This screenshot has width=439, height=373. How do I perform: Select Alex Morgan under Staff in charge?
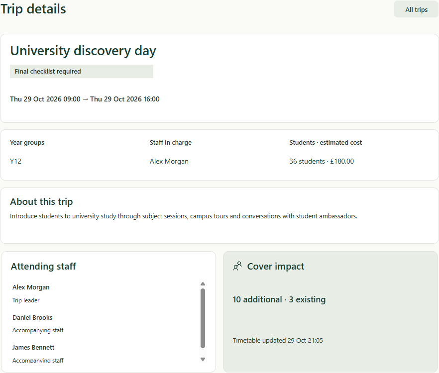coord(169,162)
